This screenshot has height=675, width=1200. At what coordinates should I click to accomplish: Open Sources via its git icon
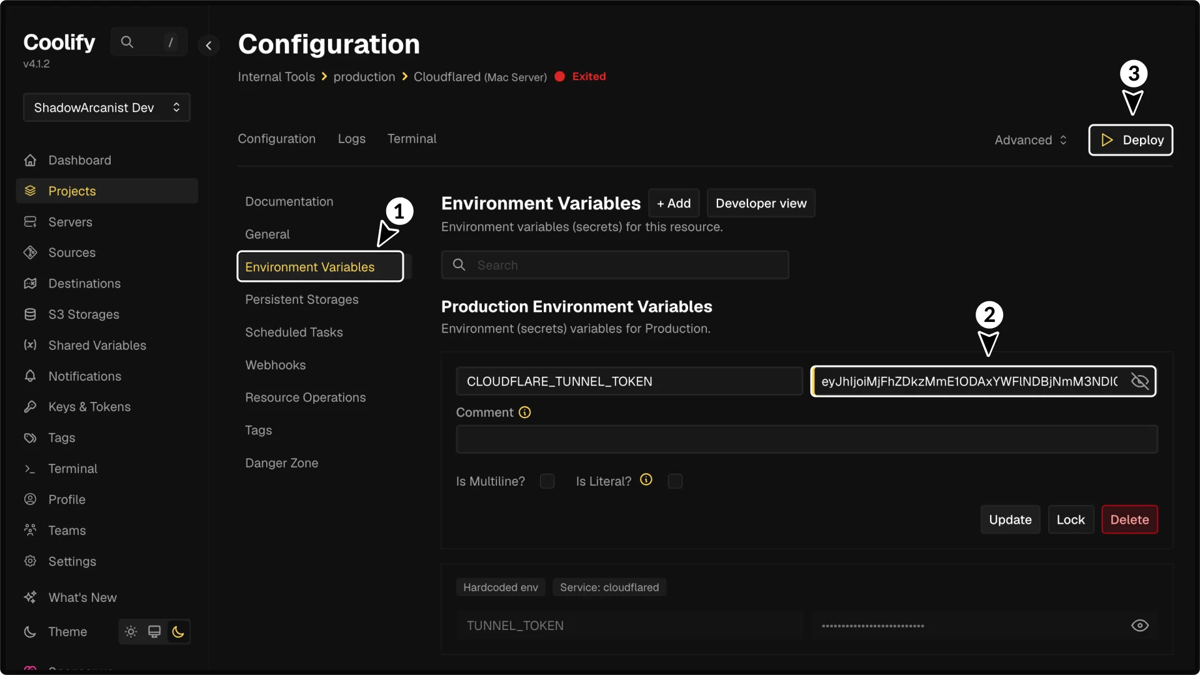pos(30,252)
